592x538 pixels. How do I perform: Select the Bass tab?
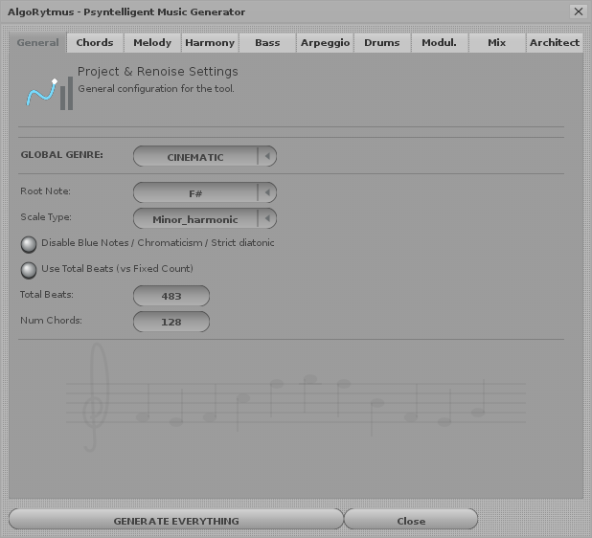click(x=267, y=43)
